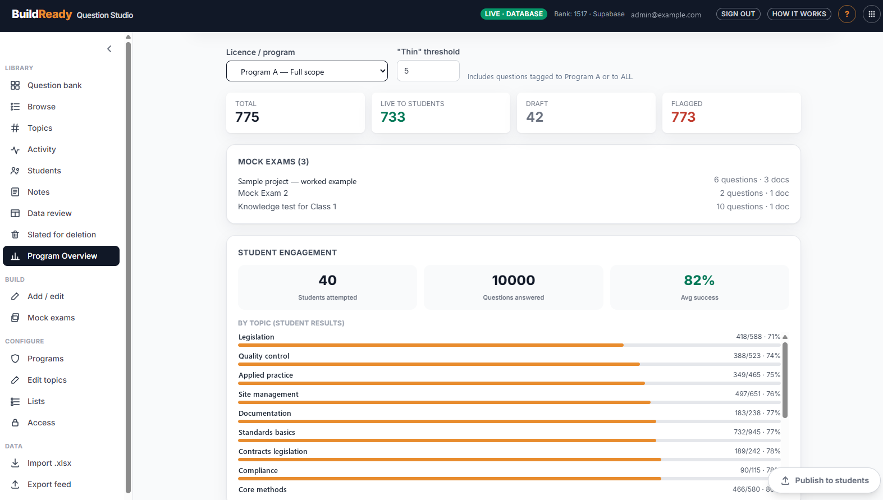Click the Edit topics pencil icon
The width and height of the screenshot is (883, 500).
[x=15, y=380]
